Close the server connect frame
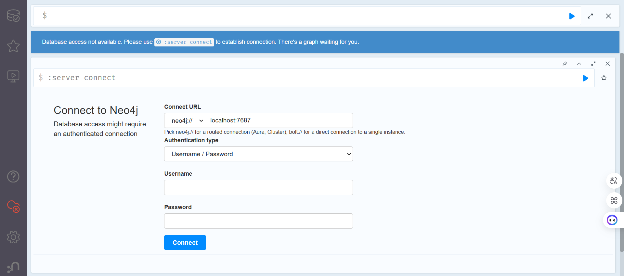 pyautogui.click(x=608, y=64)
